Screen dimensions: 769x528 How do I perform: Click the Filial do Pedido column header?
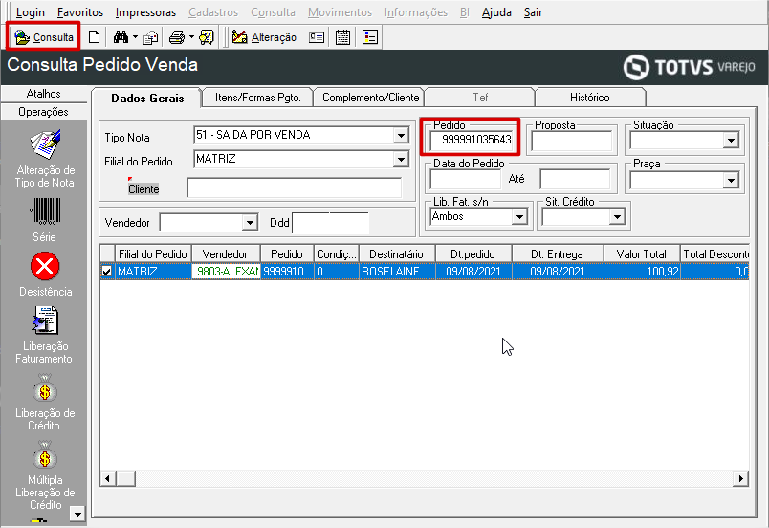[x=153, y=253]
